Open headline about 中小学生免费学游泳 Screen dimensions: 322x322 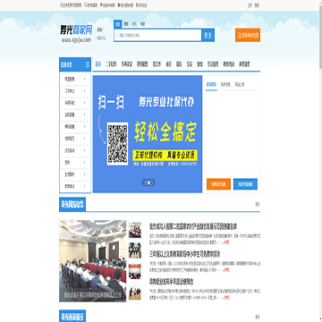[184, 254]
